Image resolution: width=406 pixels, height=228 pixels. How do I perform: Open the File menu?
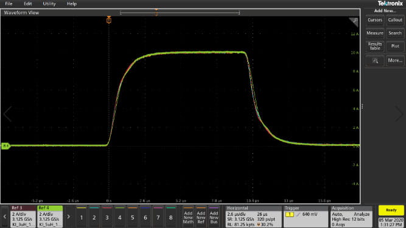click(9, 4)
